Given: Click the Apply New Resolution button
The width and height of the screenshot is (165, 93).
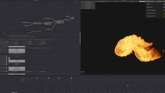Looking at the screenshot, I should coord(17,53).
